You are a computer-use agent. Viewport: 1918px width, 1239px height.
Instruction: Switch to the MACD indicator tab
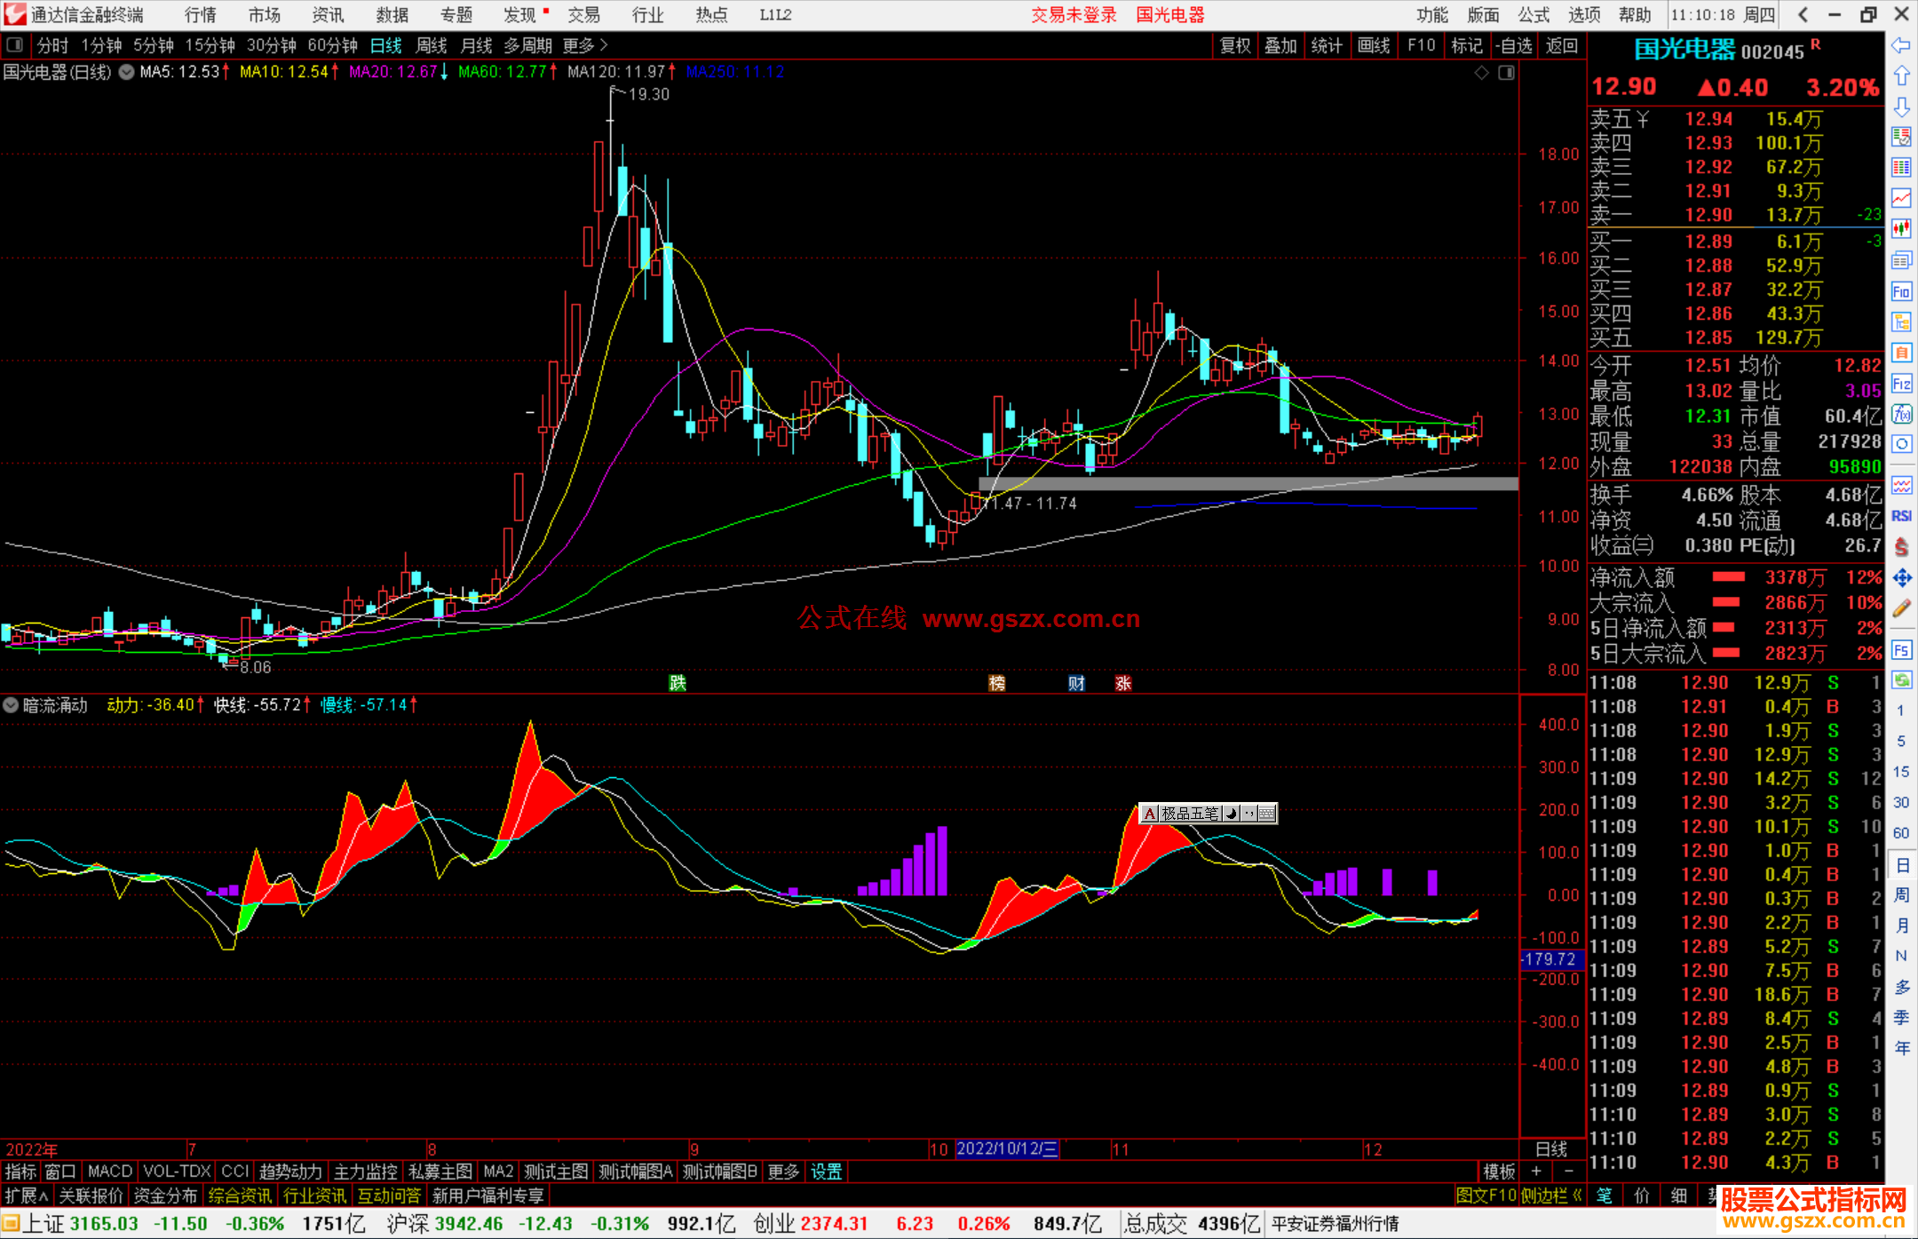(x=109, y=1171)
